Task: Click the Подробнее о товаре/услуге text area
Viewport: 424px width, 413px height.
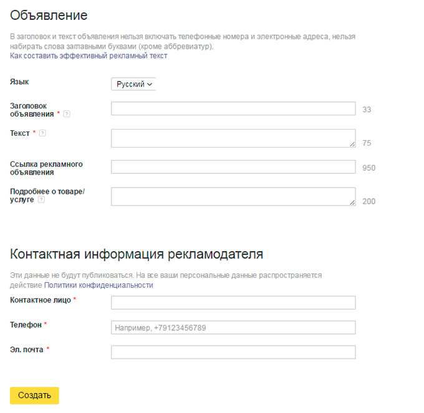Action: 232,196
